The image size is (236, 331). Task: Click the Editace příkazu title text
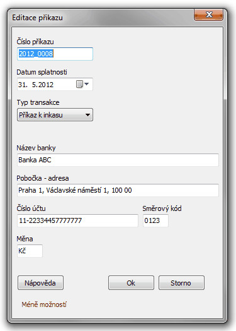[x=37, y=18]
